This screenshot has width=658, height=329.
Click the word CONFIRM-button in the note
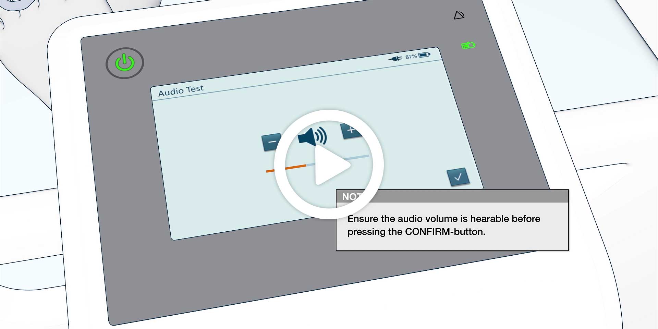(x=445, y=232)
